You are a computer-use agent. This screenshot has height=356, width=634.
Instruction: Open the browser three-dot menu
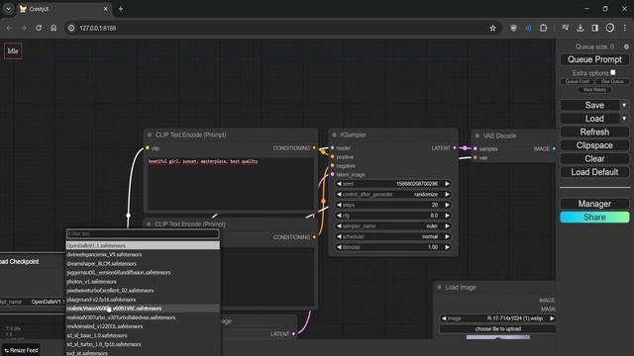point(625,28)
